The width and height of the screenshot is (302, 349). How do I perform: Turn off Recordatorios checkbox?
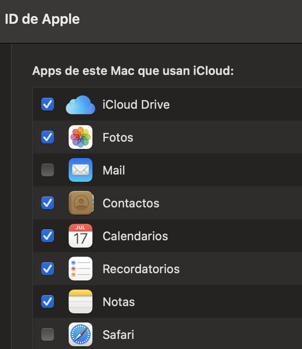[x=48, y=269]
